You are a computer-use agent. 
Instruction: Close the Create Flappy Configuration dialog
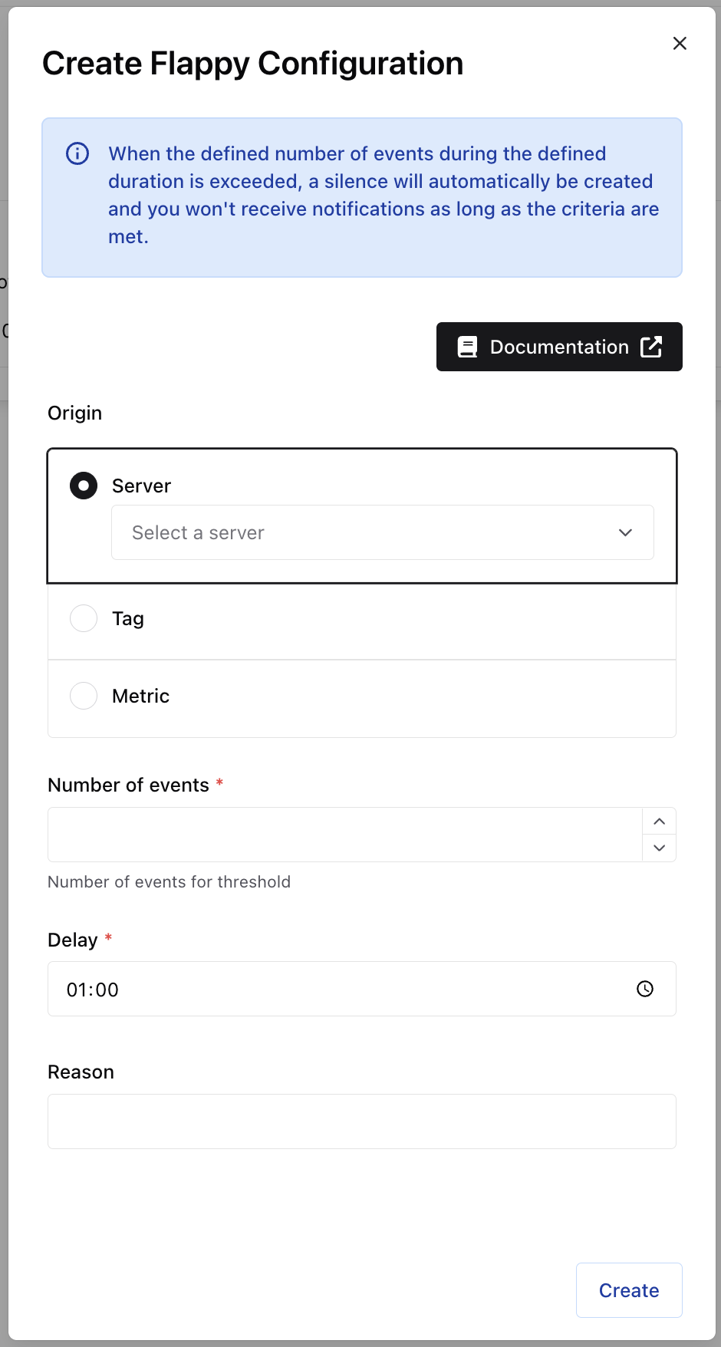(680, 44)
